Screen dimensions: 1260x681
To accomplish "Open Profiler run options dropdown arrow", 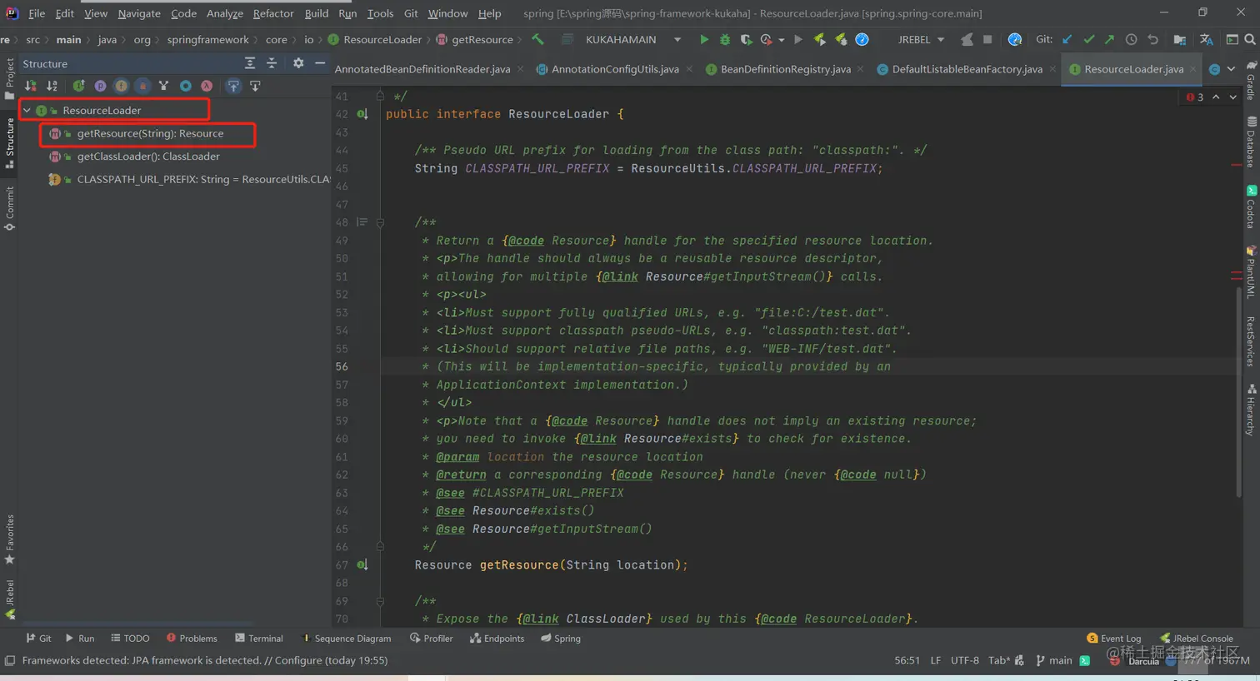I will [782, 40].
